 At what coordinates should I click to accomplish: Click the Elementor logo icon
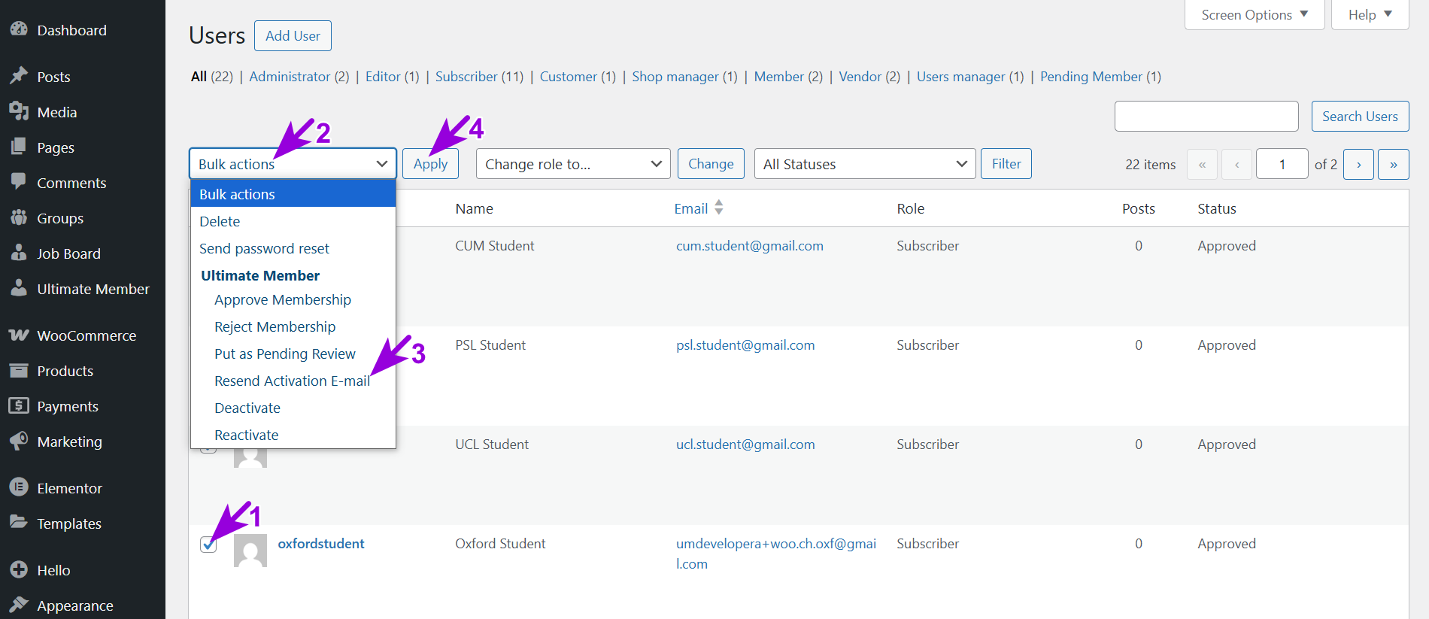click(x=19, y=487)
